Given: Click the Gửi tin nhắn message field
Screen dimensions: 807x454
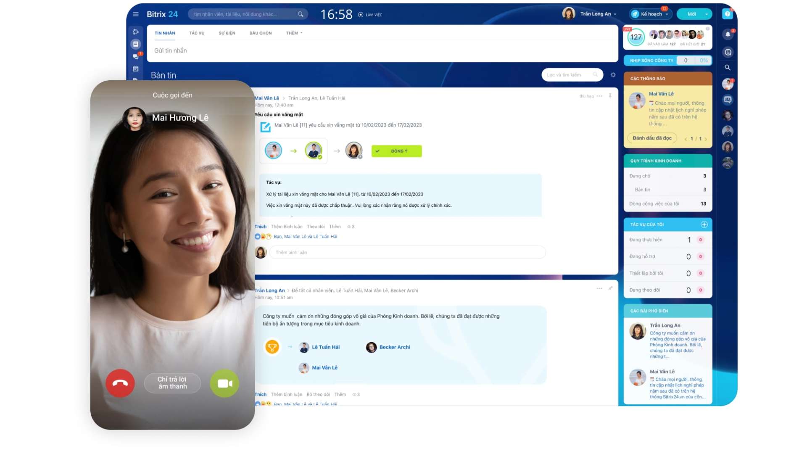Looking at the screenshot, I should (382, 51).
